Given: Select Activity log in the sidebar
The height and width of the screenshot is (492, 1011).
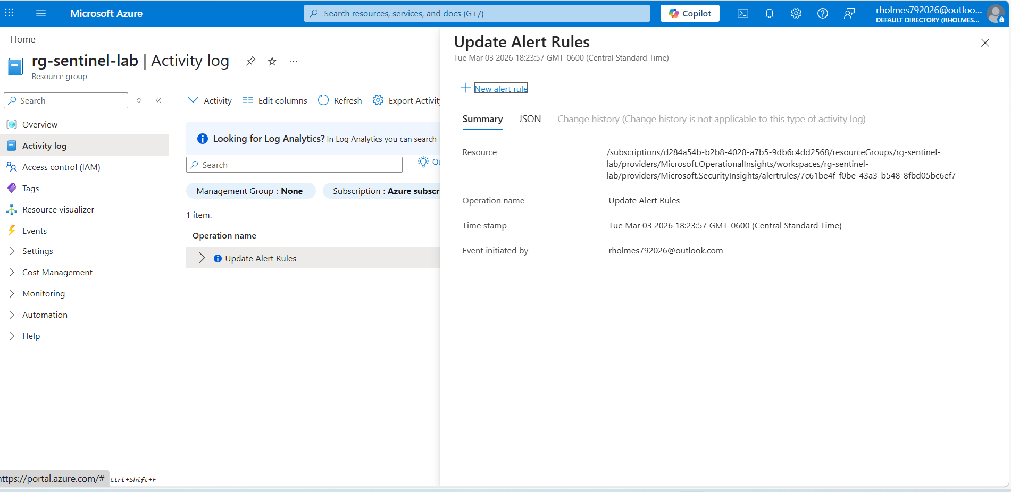Looking at the screenshot, I should 85,146.
